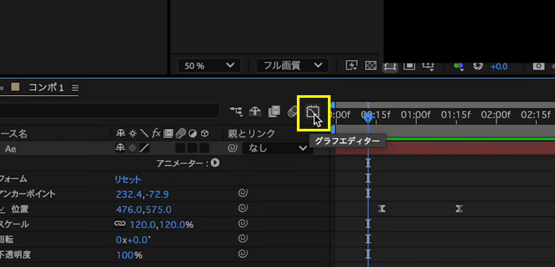Toggle the hide shy layers timeline icon
This screenshot has width=555, height=267.
(x=255, y=112)
